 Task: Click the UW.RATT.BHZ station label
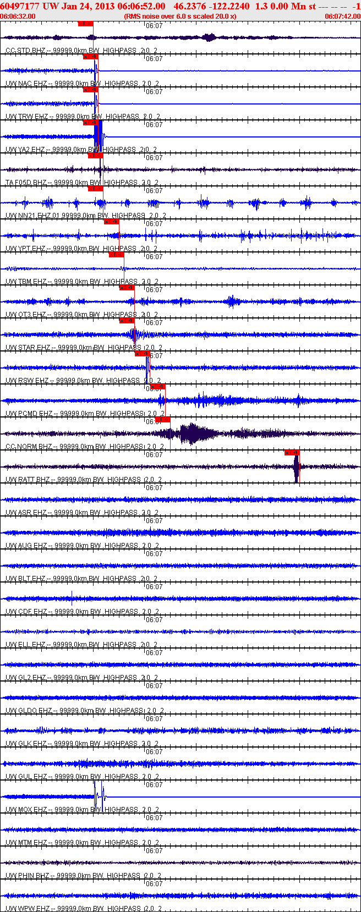click(83, 480)
